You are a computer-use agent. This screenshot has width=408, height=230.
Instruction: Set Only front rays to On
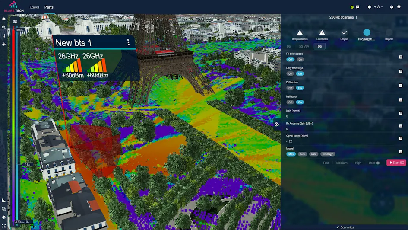(x=300, y=74)
